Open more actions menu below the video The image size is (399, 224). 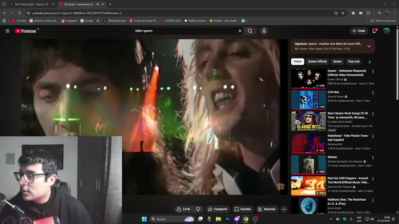click(x=284, y=209)
